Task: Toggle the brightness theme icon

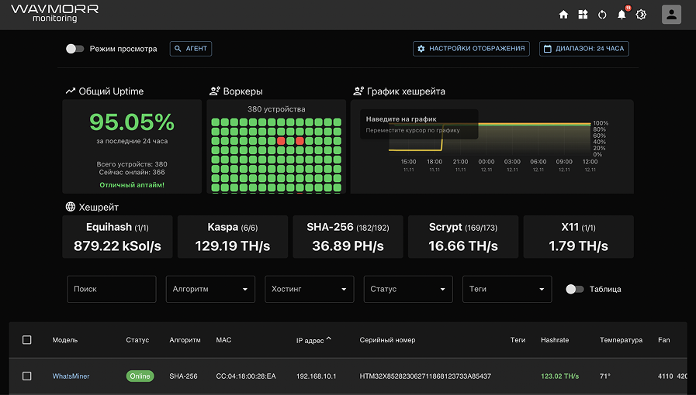Action: (641, 15)
